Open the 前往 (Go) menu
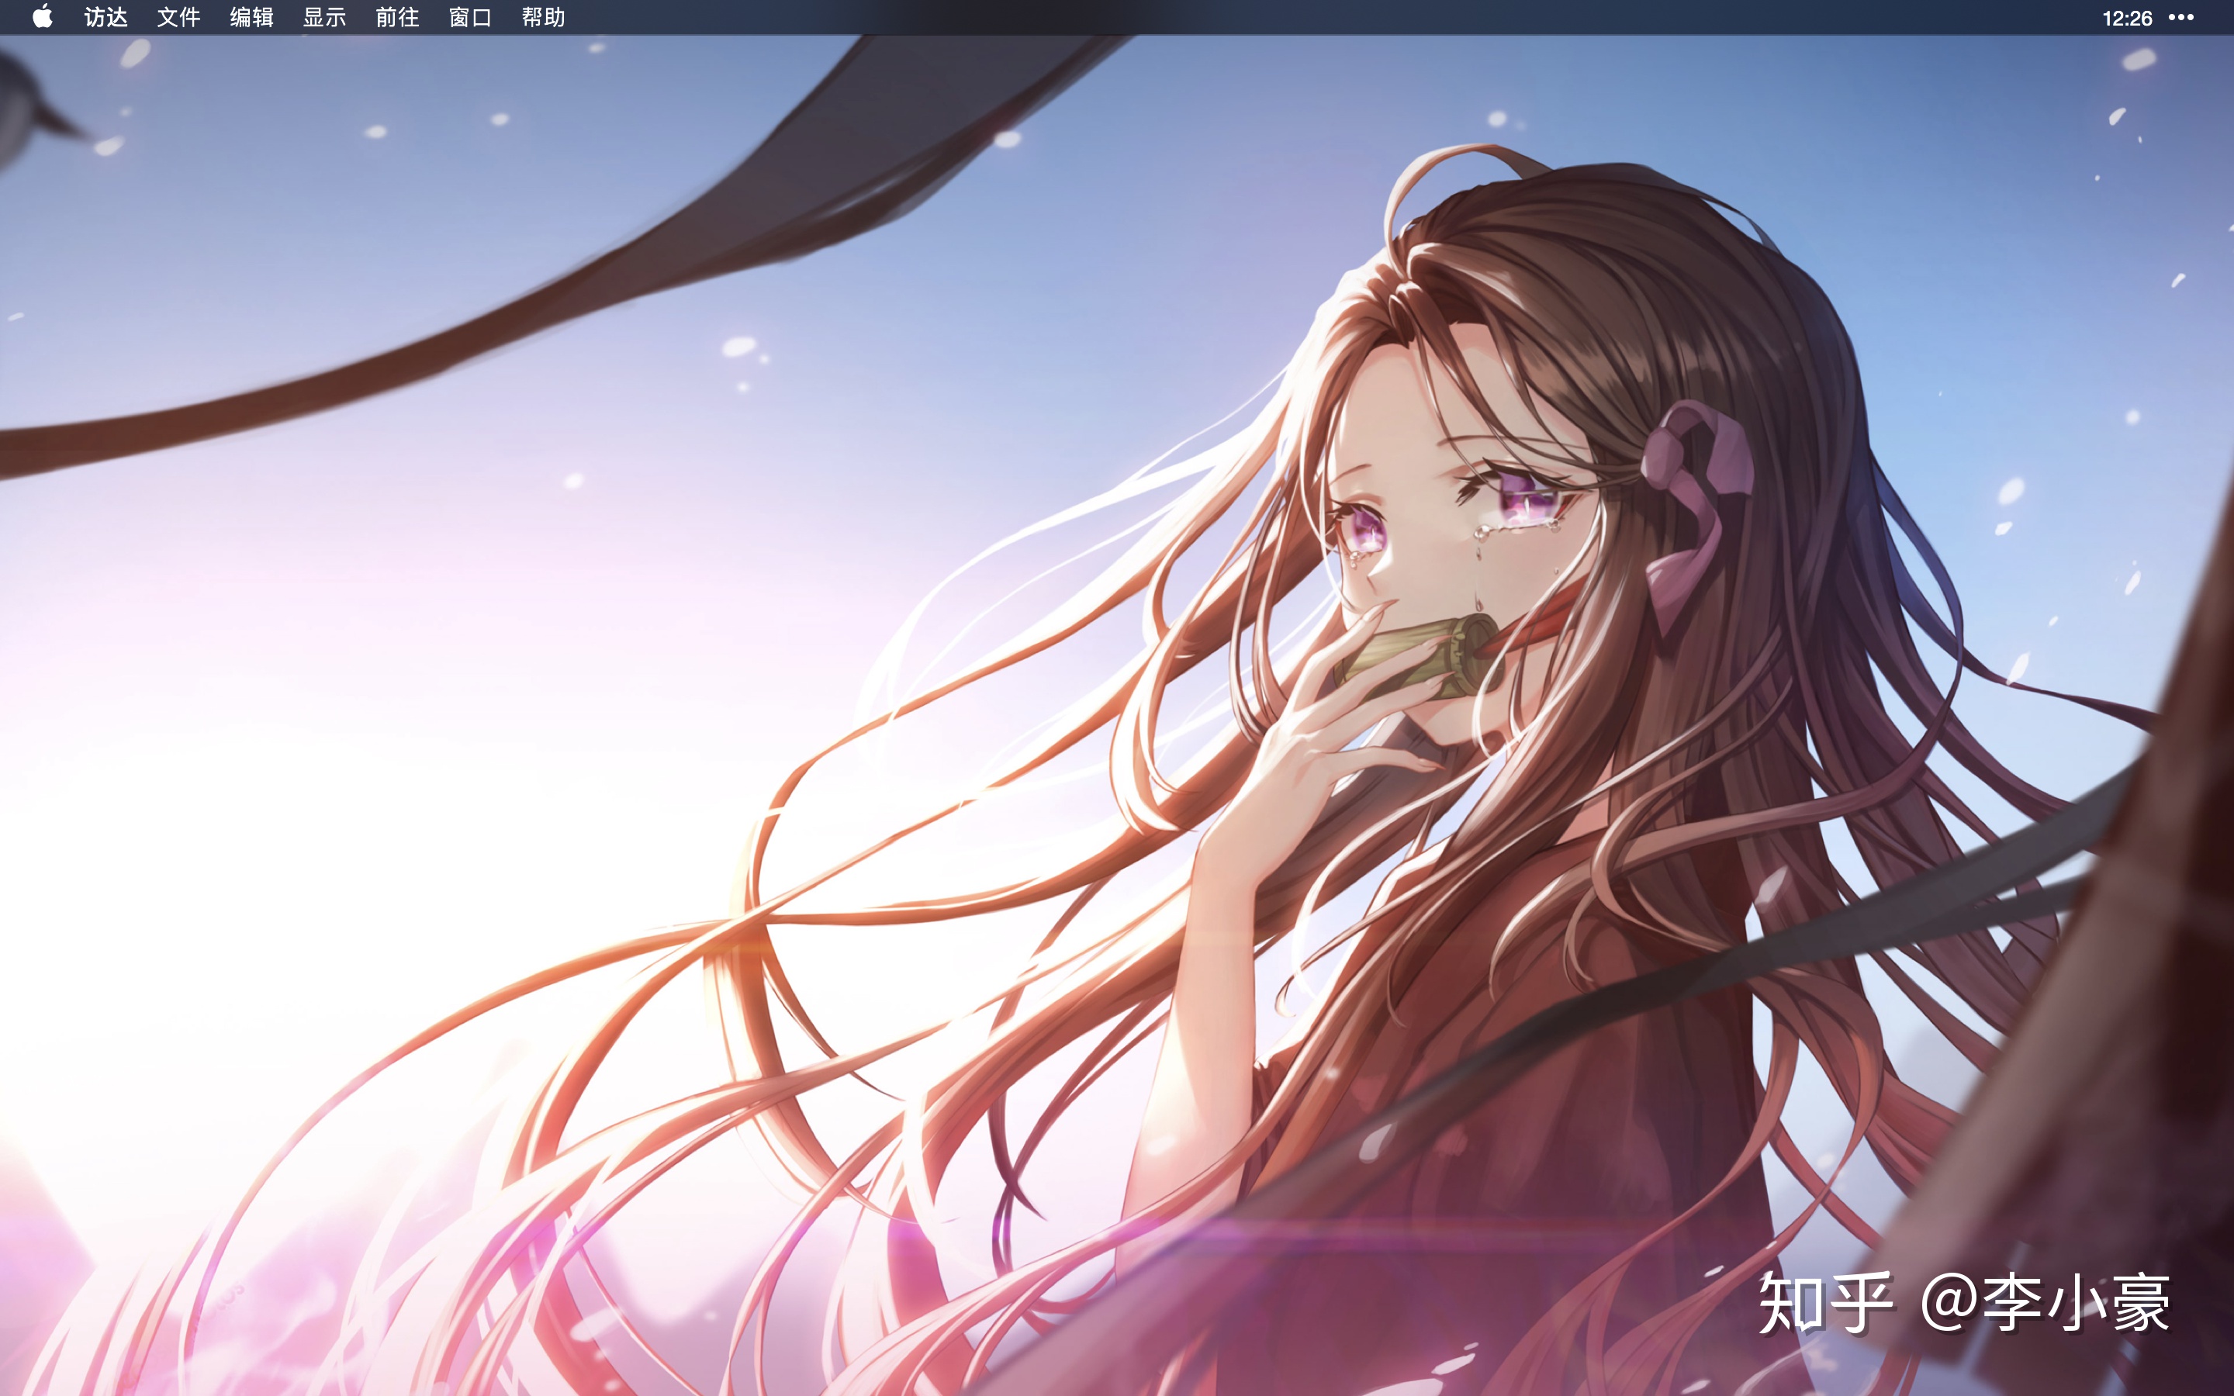The image size is (2234, 1396). (x=397, y=18)
